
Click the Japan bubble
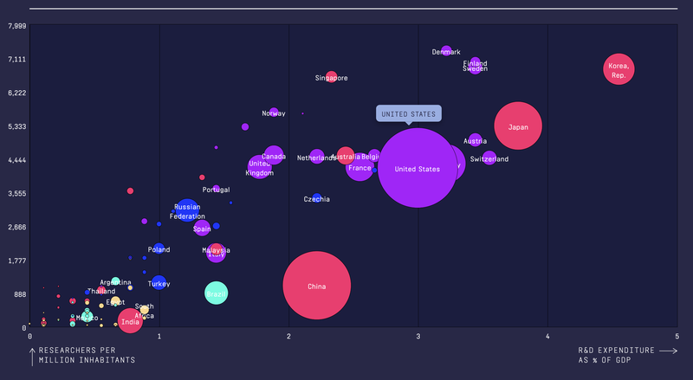coord(518,126)
